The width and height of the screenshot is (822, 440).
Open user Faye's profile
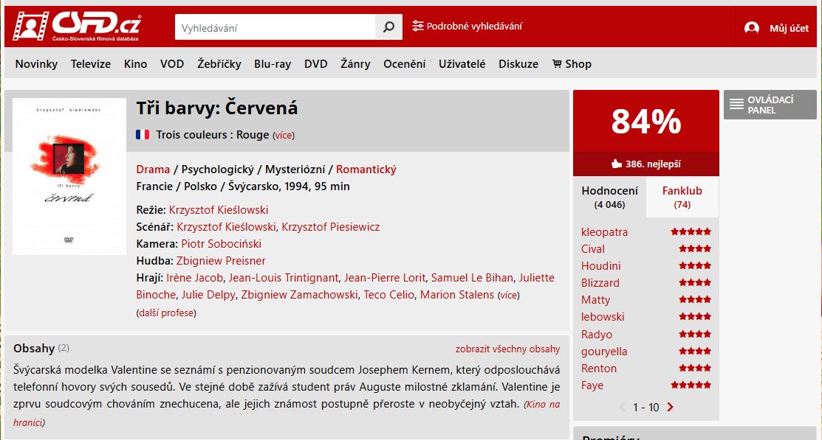592,385
